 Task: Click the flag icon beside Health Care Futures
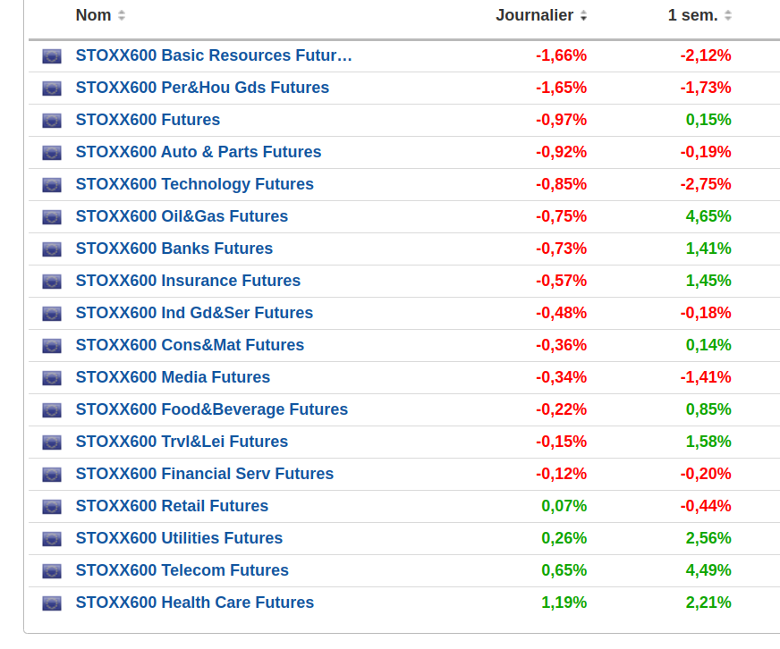tap(52, 603)
